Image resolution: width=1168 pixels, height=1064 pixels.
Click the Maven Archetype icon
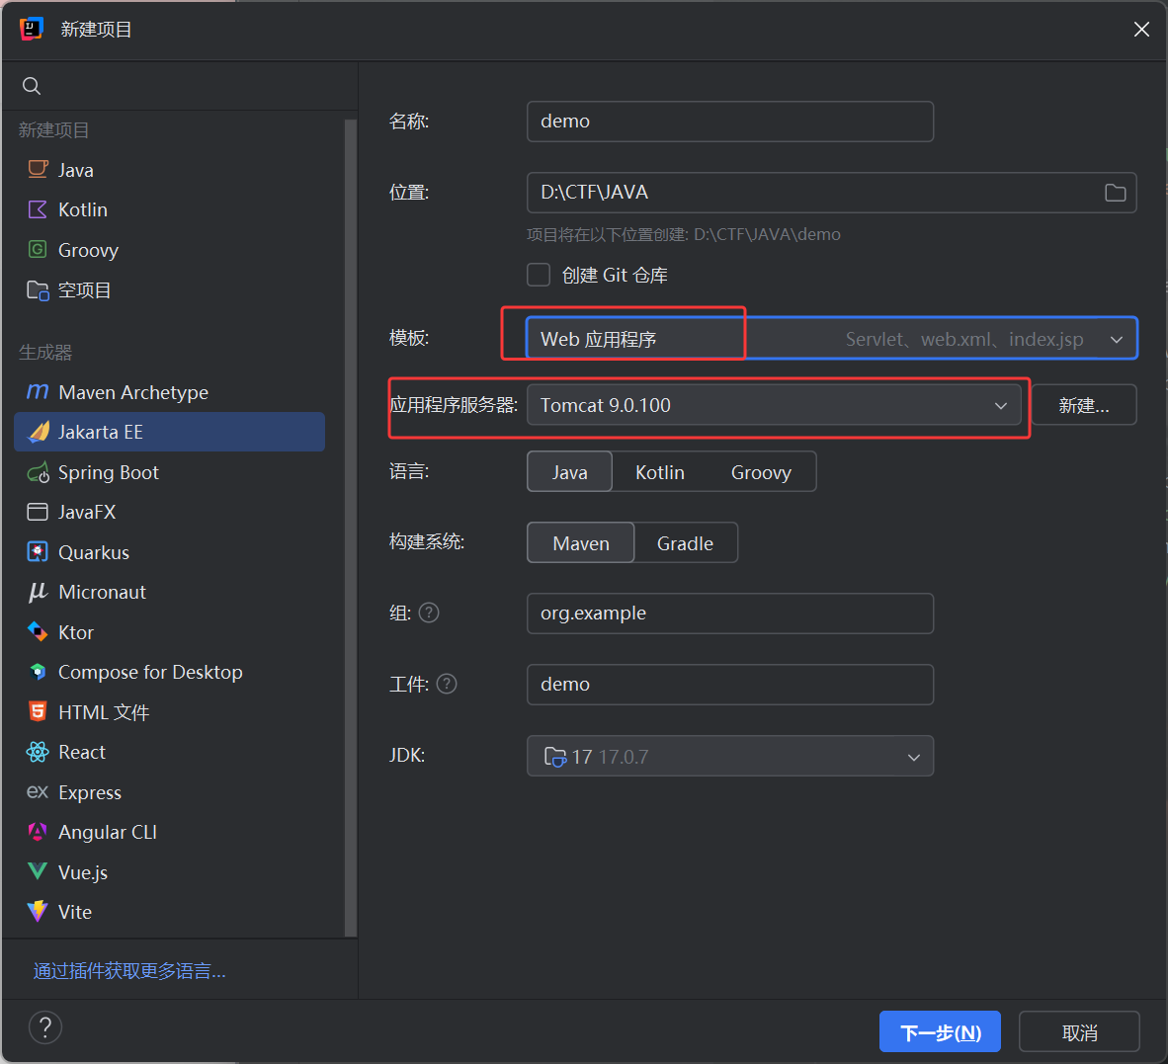38,391
